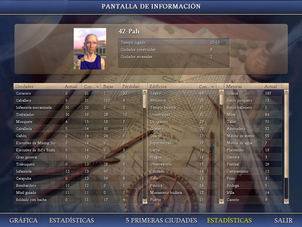This screenshot has height=227, width=302.
Task: Click the 42-Pali leader portrait
Action: pyautogui.click(x=90, y=49)
